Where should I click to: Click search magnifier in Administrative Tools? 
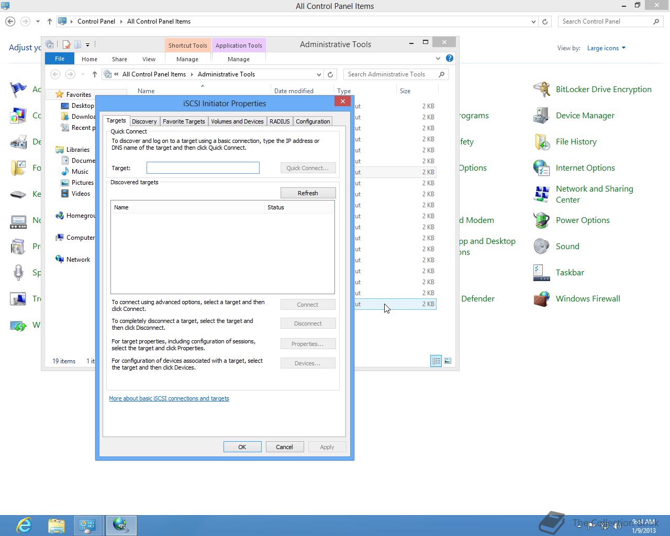click(441, 74)
